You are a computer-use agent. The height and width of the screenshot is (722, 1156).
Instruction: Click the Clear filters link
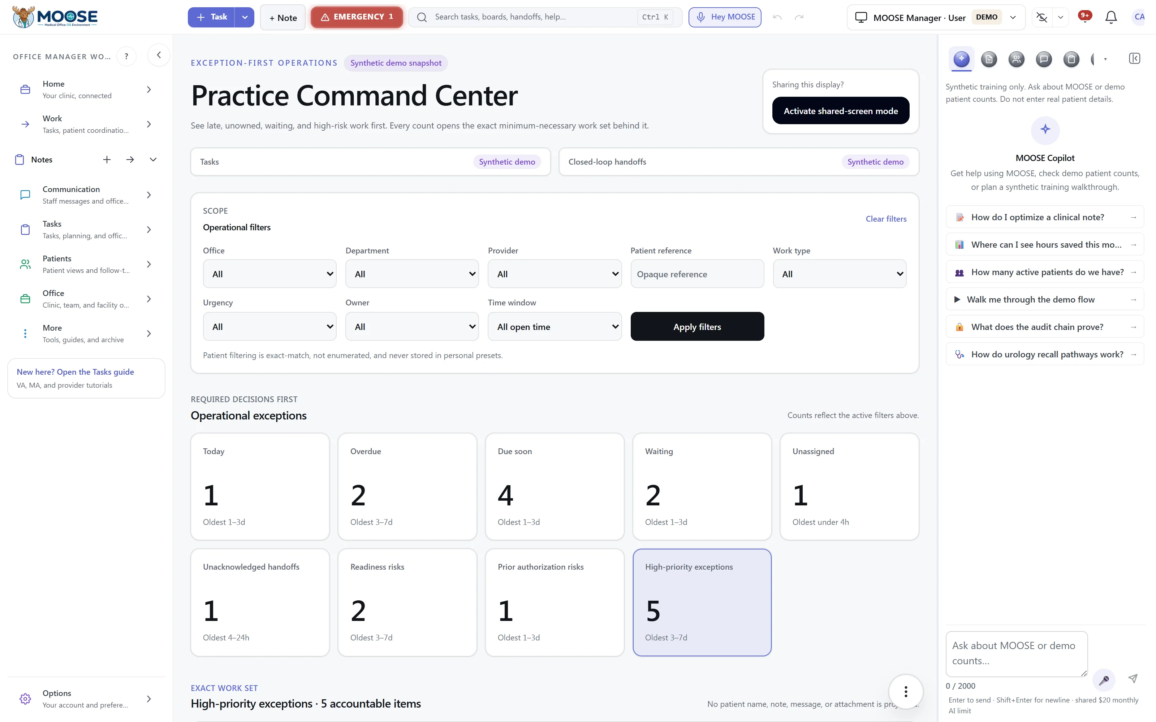point(886,219)
